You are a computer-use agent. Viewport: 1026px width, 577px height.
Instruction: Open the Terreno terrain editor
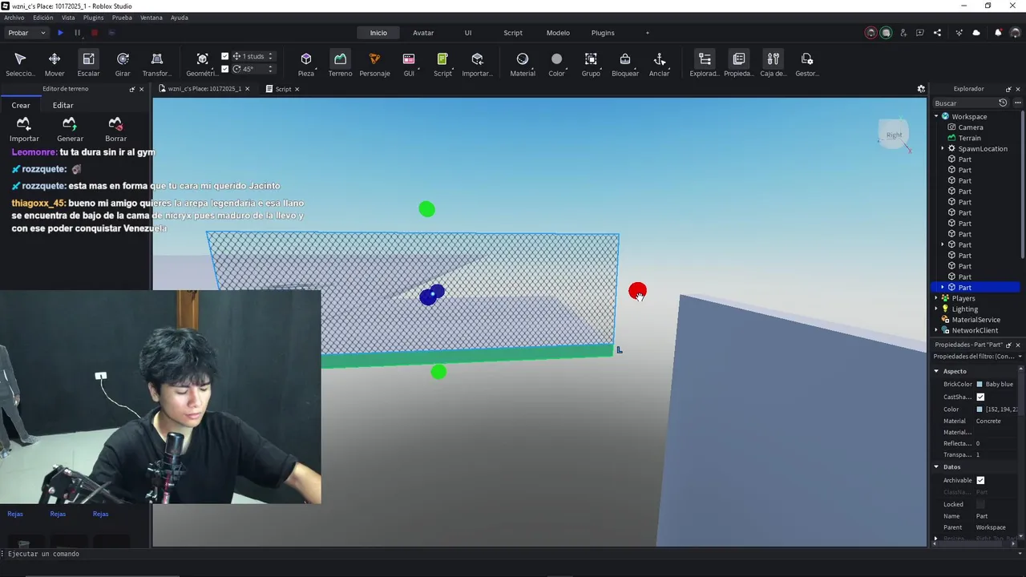coord(340,64)
